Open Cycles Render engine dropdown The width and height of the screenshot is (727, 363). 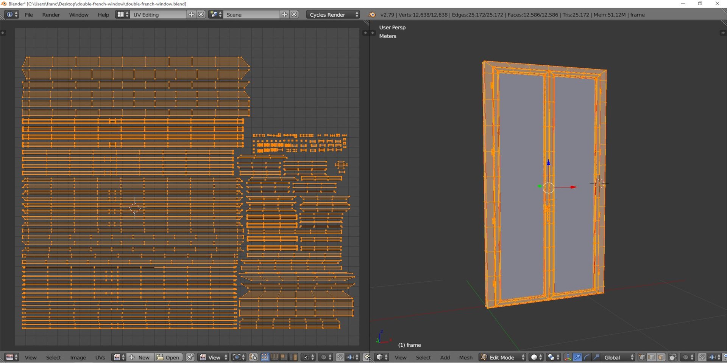pos(333,14)
